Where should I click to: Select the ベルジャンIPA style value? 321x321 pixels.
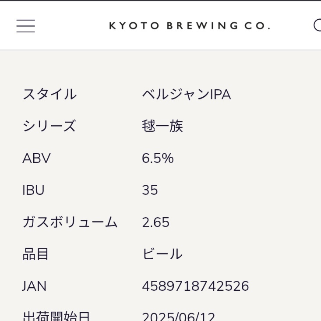(187, 94)
